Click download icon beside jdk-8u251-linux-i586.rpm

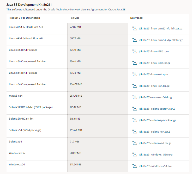[135, 51]
